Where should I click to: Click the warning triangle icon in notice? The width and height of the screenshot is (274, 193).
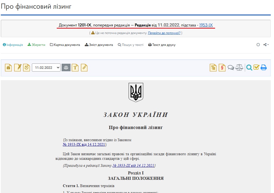tap(93, 33)
